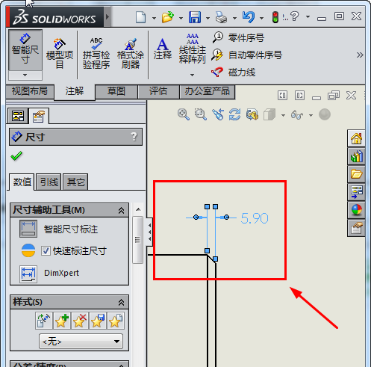This screenshot has width=371, height=367.
Task: Switch to the 注解 tab
Action: [75, 91]
